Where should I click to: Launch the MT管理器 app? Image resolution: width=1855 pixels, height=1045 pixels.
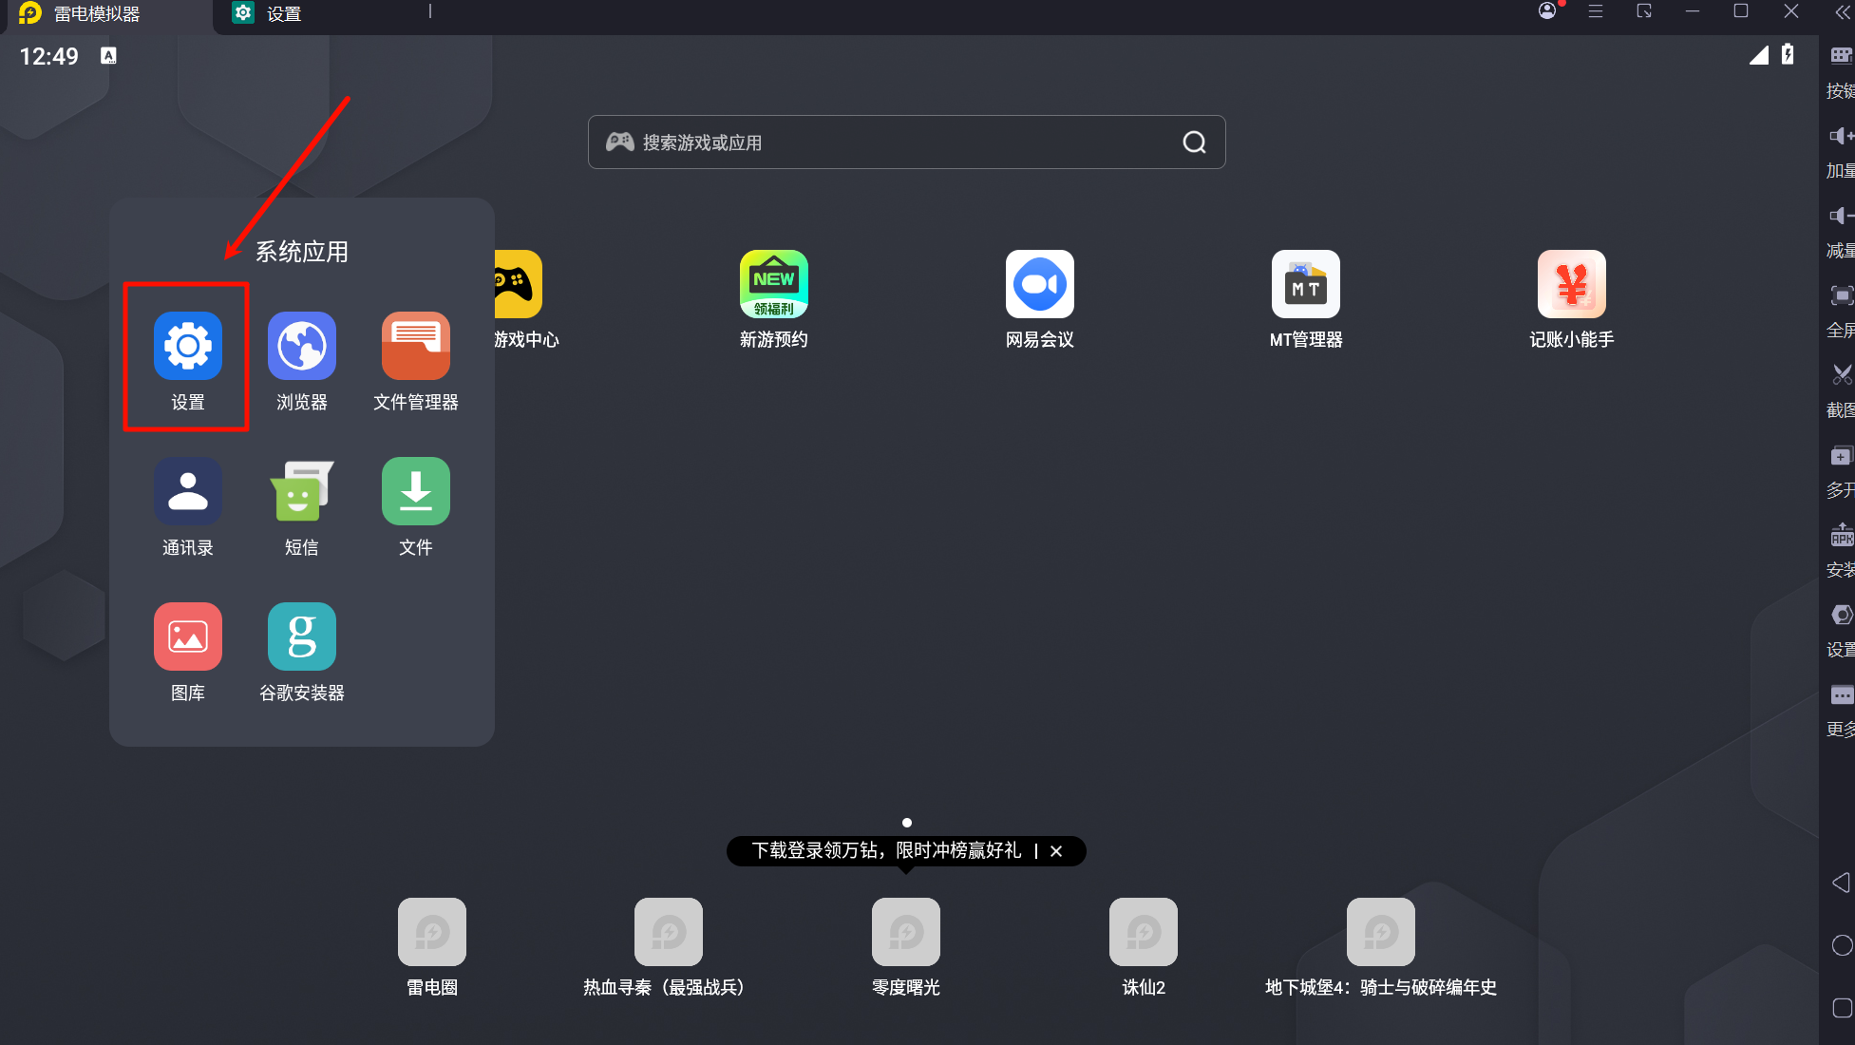[1305, 285]
